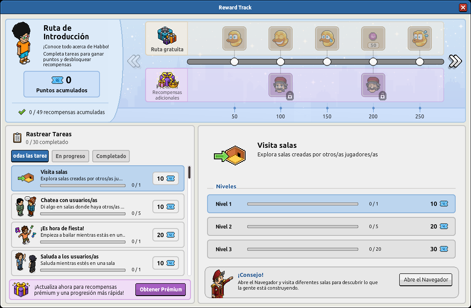Close the Reward Track window

[463, 8]
